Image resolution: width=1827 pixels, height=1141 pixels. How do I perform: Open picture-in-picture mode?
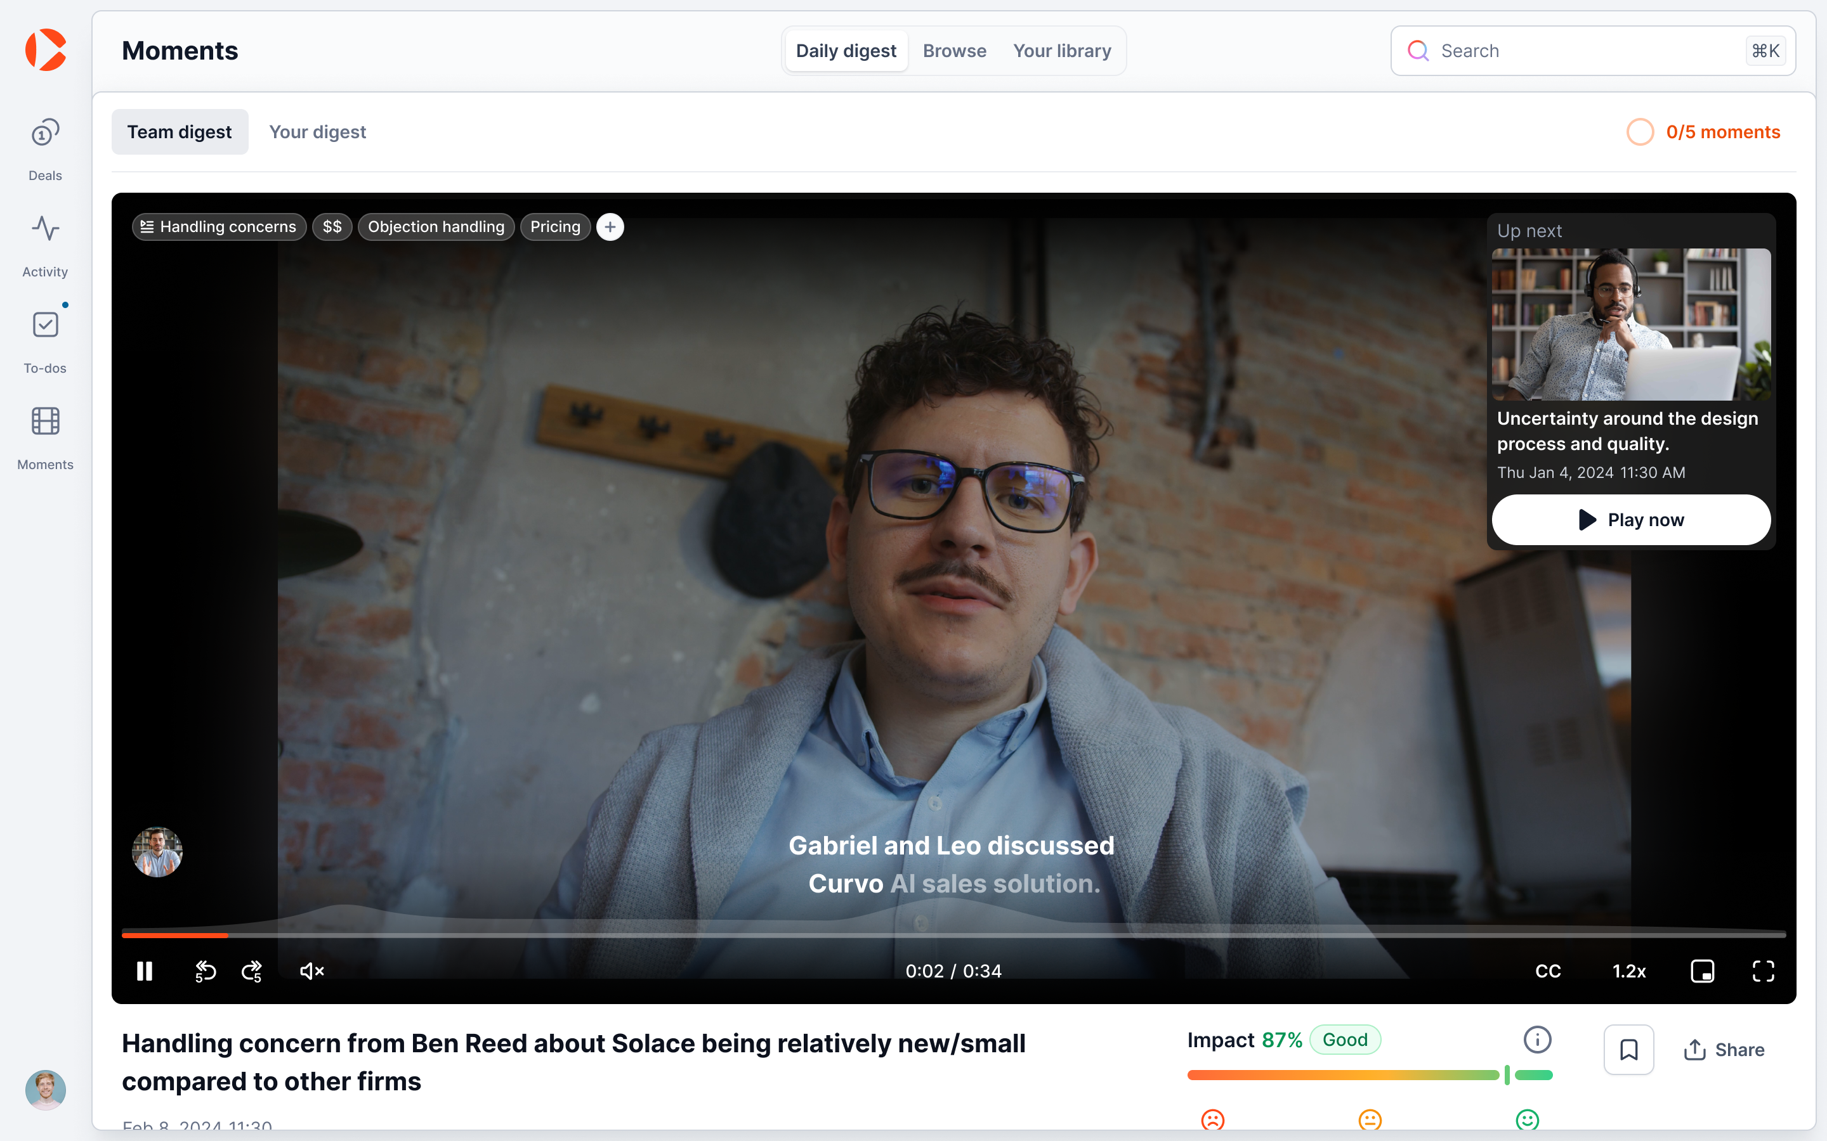tap(1703, 970)
